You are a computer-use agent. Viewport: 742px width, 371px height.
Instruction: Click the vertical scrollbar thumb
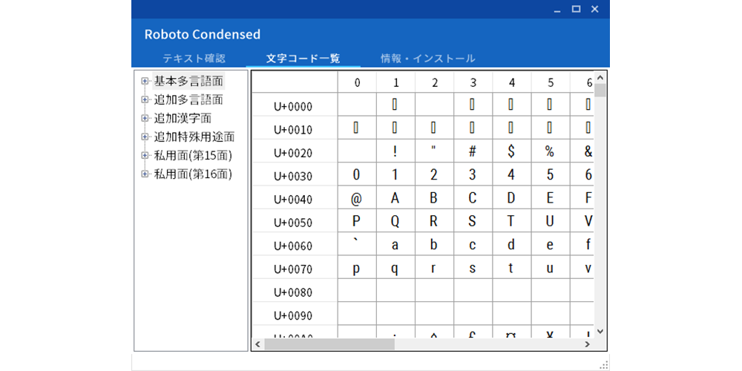tap(600, 90)
